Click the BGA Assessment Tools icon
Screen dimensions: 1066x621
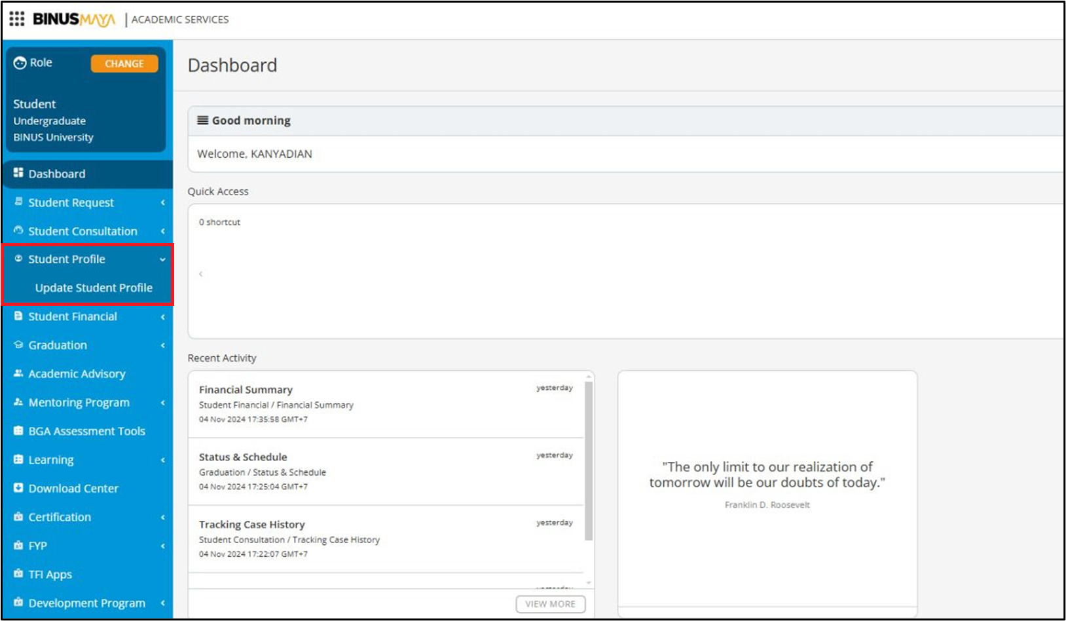18,431
